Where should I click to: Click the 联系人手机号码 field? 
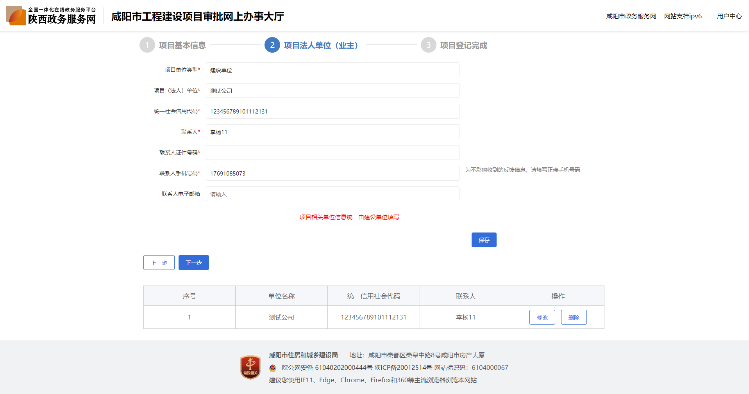332,174
